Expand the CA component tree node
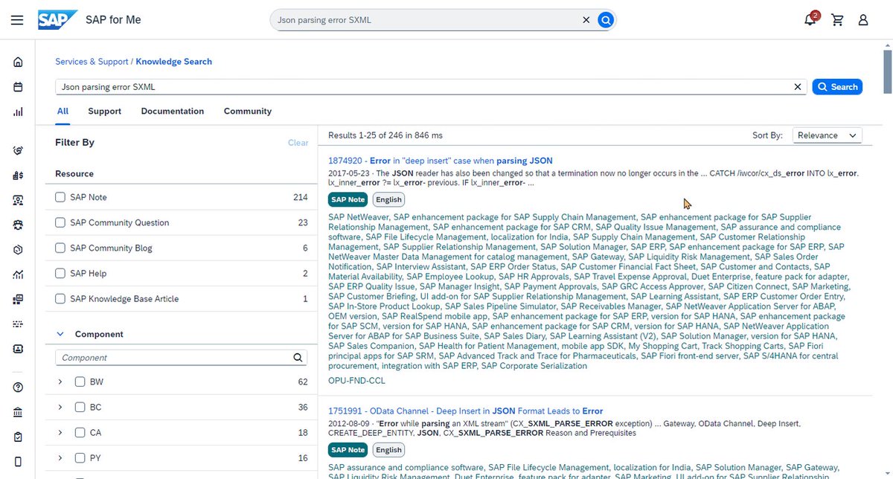893x479 pixels. (60, 432)
